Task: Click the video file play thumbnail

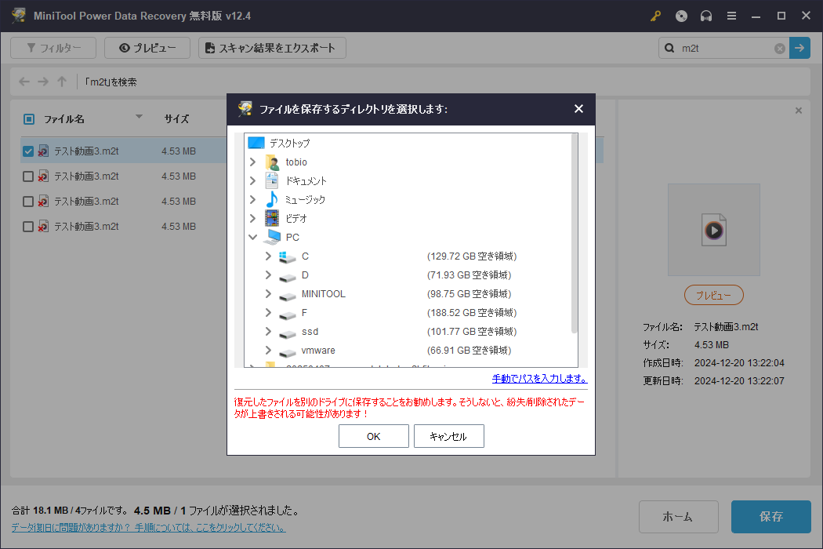Action: [714, 230]
